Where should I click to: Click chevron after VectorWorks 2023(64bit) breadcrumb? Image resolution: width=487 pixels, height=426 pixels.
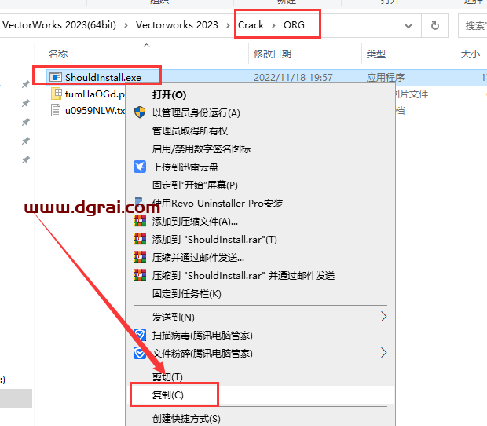point(126,25)
